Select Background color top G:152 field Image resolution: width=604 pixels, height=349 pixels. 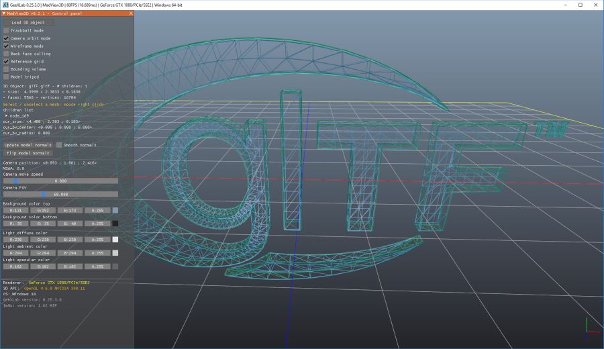coord(43,210)
